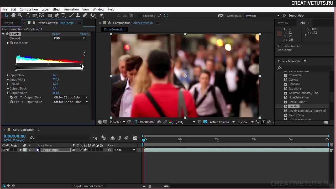This screenshot has width=336, height=189.
Task: Toggle hide shy layers in timeline
Action: pos(113,138)
